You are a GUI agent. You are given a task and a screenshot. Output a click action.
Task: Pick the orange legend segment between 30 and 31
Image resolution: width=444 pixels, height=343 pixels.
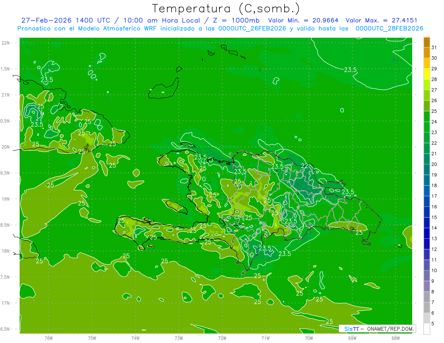[x=427, y=53]
